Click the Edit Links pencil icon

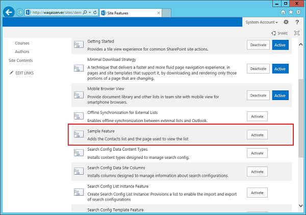pyautogui.click(x=12, y=73)
